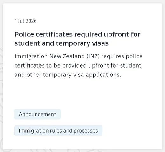Click the word 'Announcement' in the tag
The width and height of the screenshot is (165, 152).
pos(37,114)
